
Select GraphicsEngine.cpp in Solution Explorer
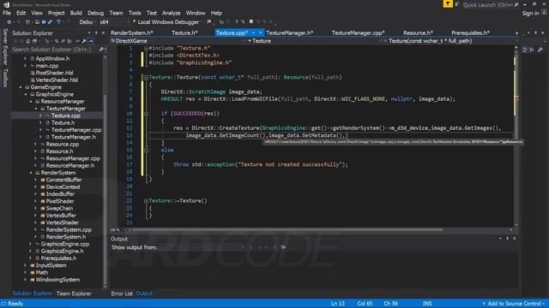click(65, 244)
